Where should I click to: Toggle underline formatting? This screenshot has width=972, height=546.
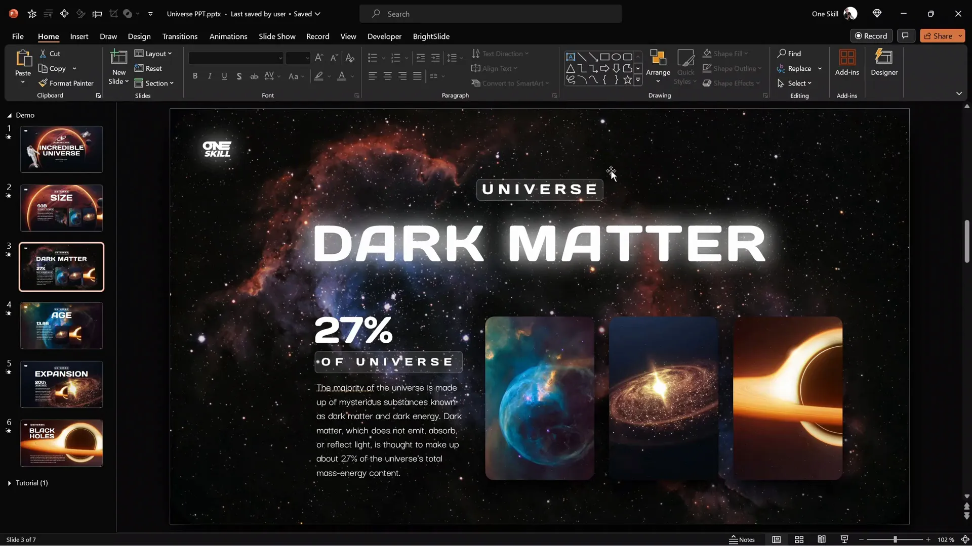point(224,76)
